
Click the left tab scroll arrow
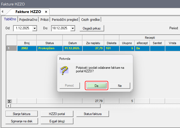(2, 12)
